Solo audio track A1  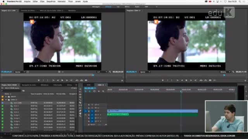click(100, 115)
